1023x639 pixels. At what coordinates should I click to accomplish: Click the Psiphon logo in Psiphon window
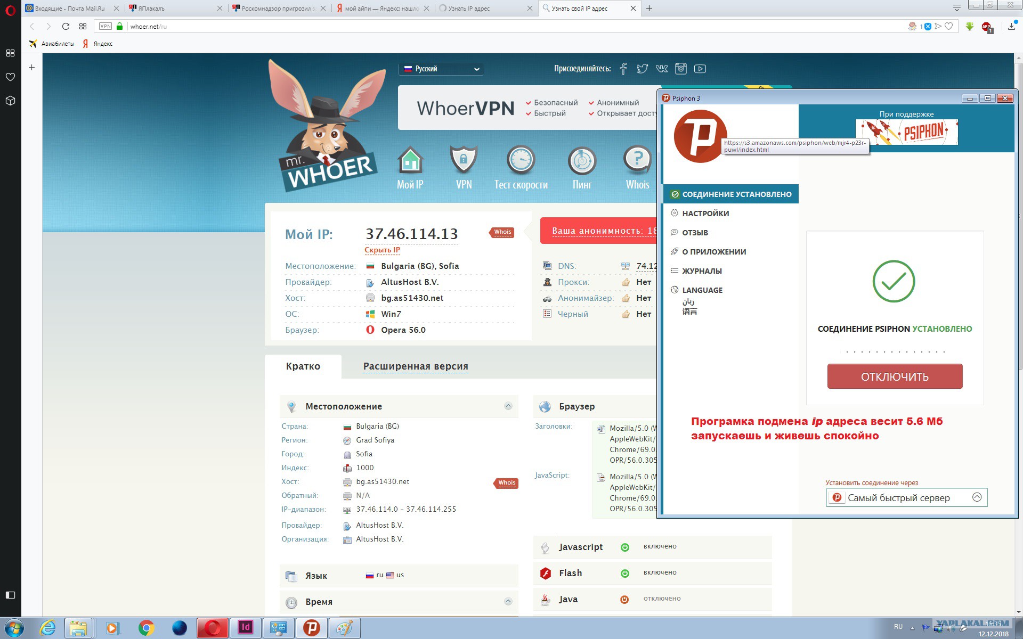point(700,136)
